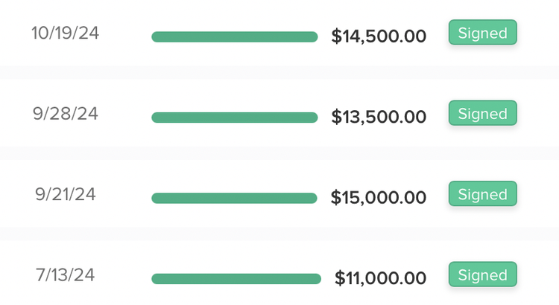
Task: Select the Signed status next to $15,000.00
Action: tap(482, 194)
